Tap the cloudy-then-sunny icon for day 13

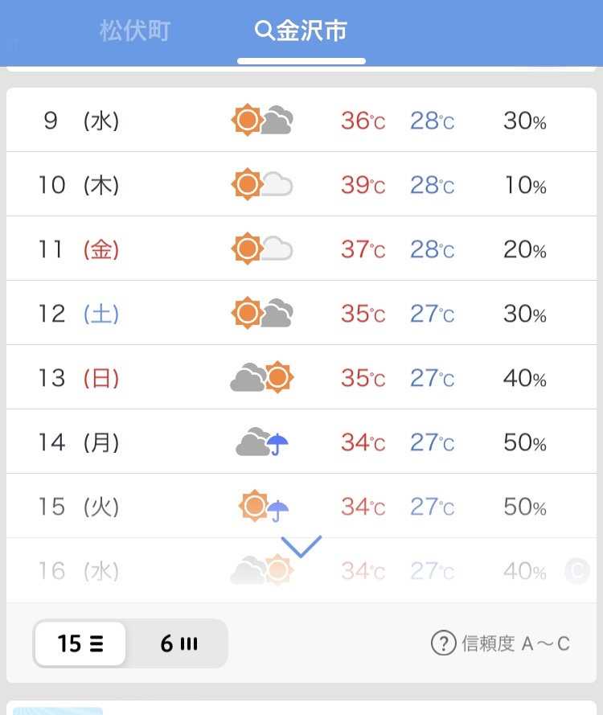[x=262, y=377]
